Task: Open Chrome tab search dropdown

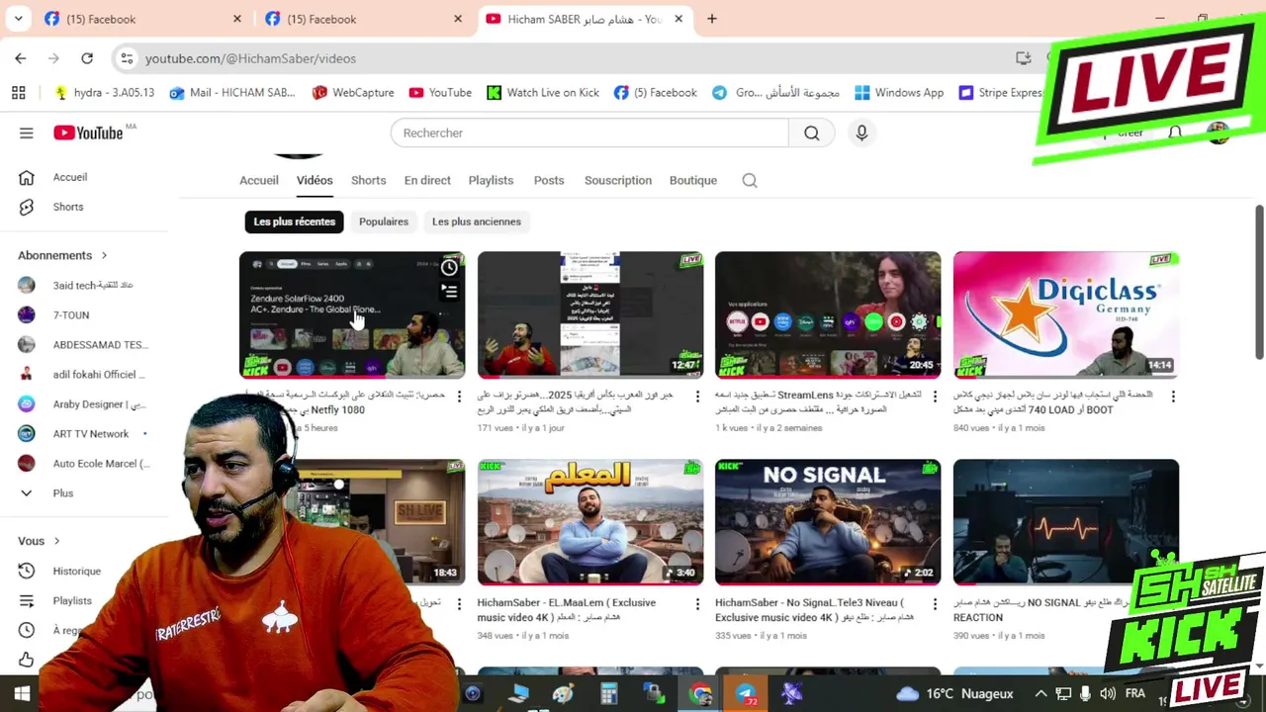Action: point(19,19)
